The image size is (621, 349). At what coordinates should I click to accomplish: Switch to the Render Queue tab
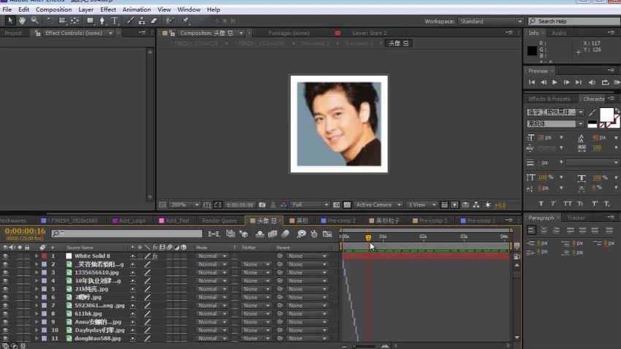(x=219, y=220)
